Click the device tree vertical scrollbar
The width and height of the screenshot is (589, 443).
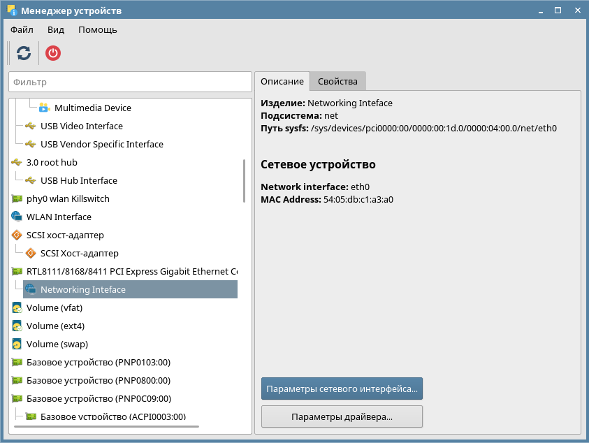click(x=244, y=180)
